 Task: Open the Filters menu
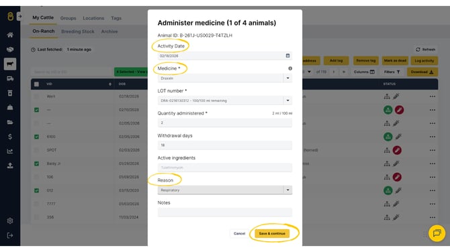(392, 72)
